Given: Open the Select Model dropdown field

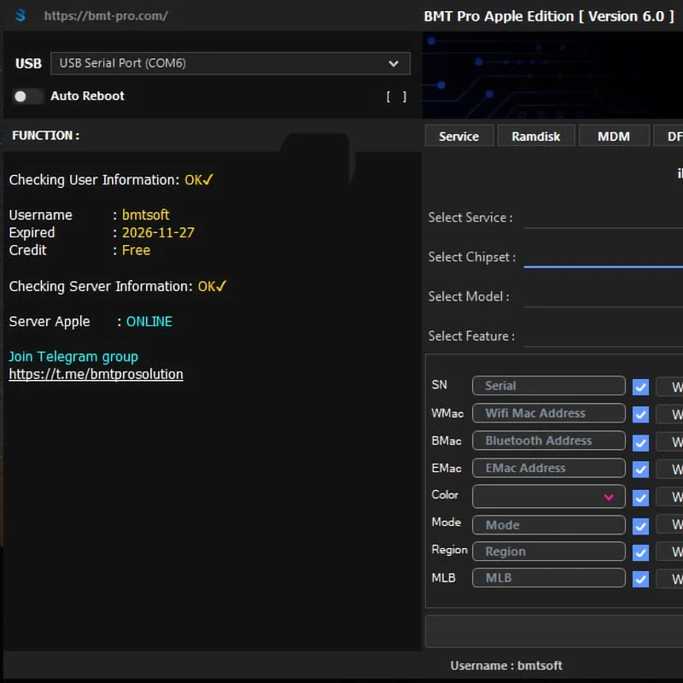Looking at the screenshot, I should 604,296.
